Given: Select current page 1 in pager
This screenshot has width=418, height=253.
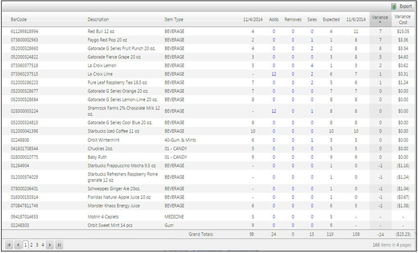Looking at the screenshot, I should click(x=25, y=245).
